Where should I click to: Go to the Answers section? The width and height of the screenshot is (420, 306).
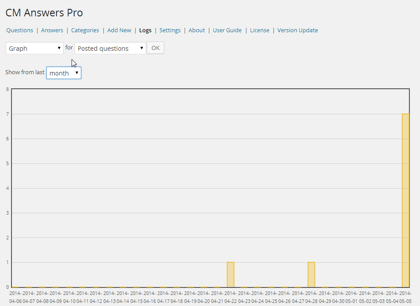(x=52, y=30)
